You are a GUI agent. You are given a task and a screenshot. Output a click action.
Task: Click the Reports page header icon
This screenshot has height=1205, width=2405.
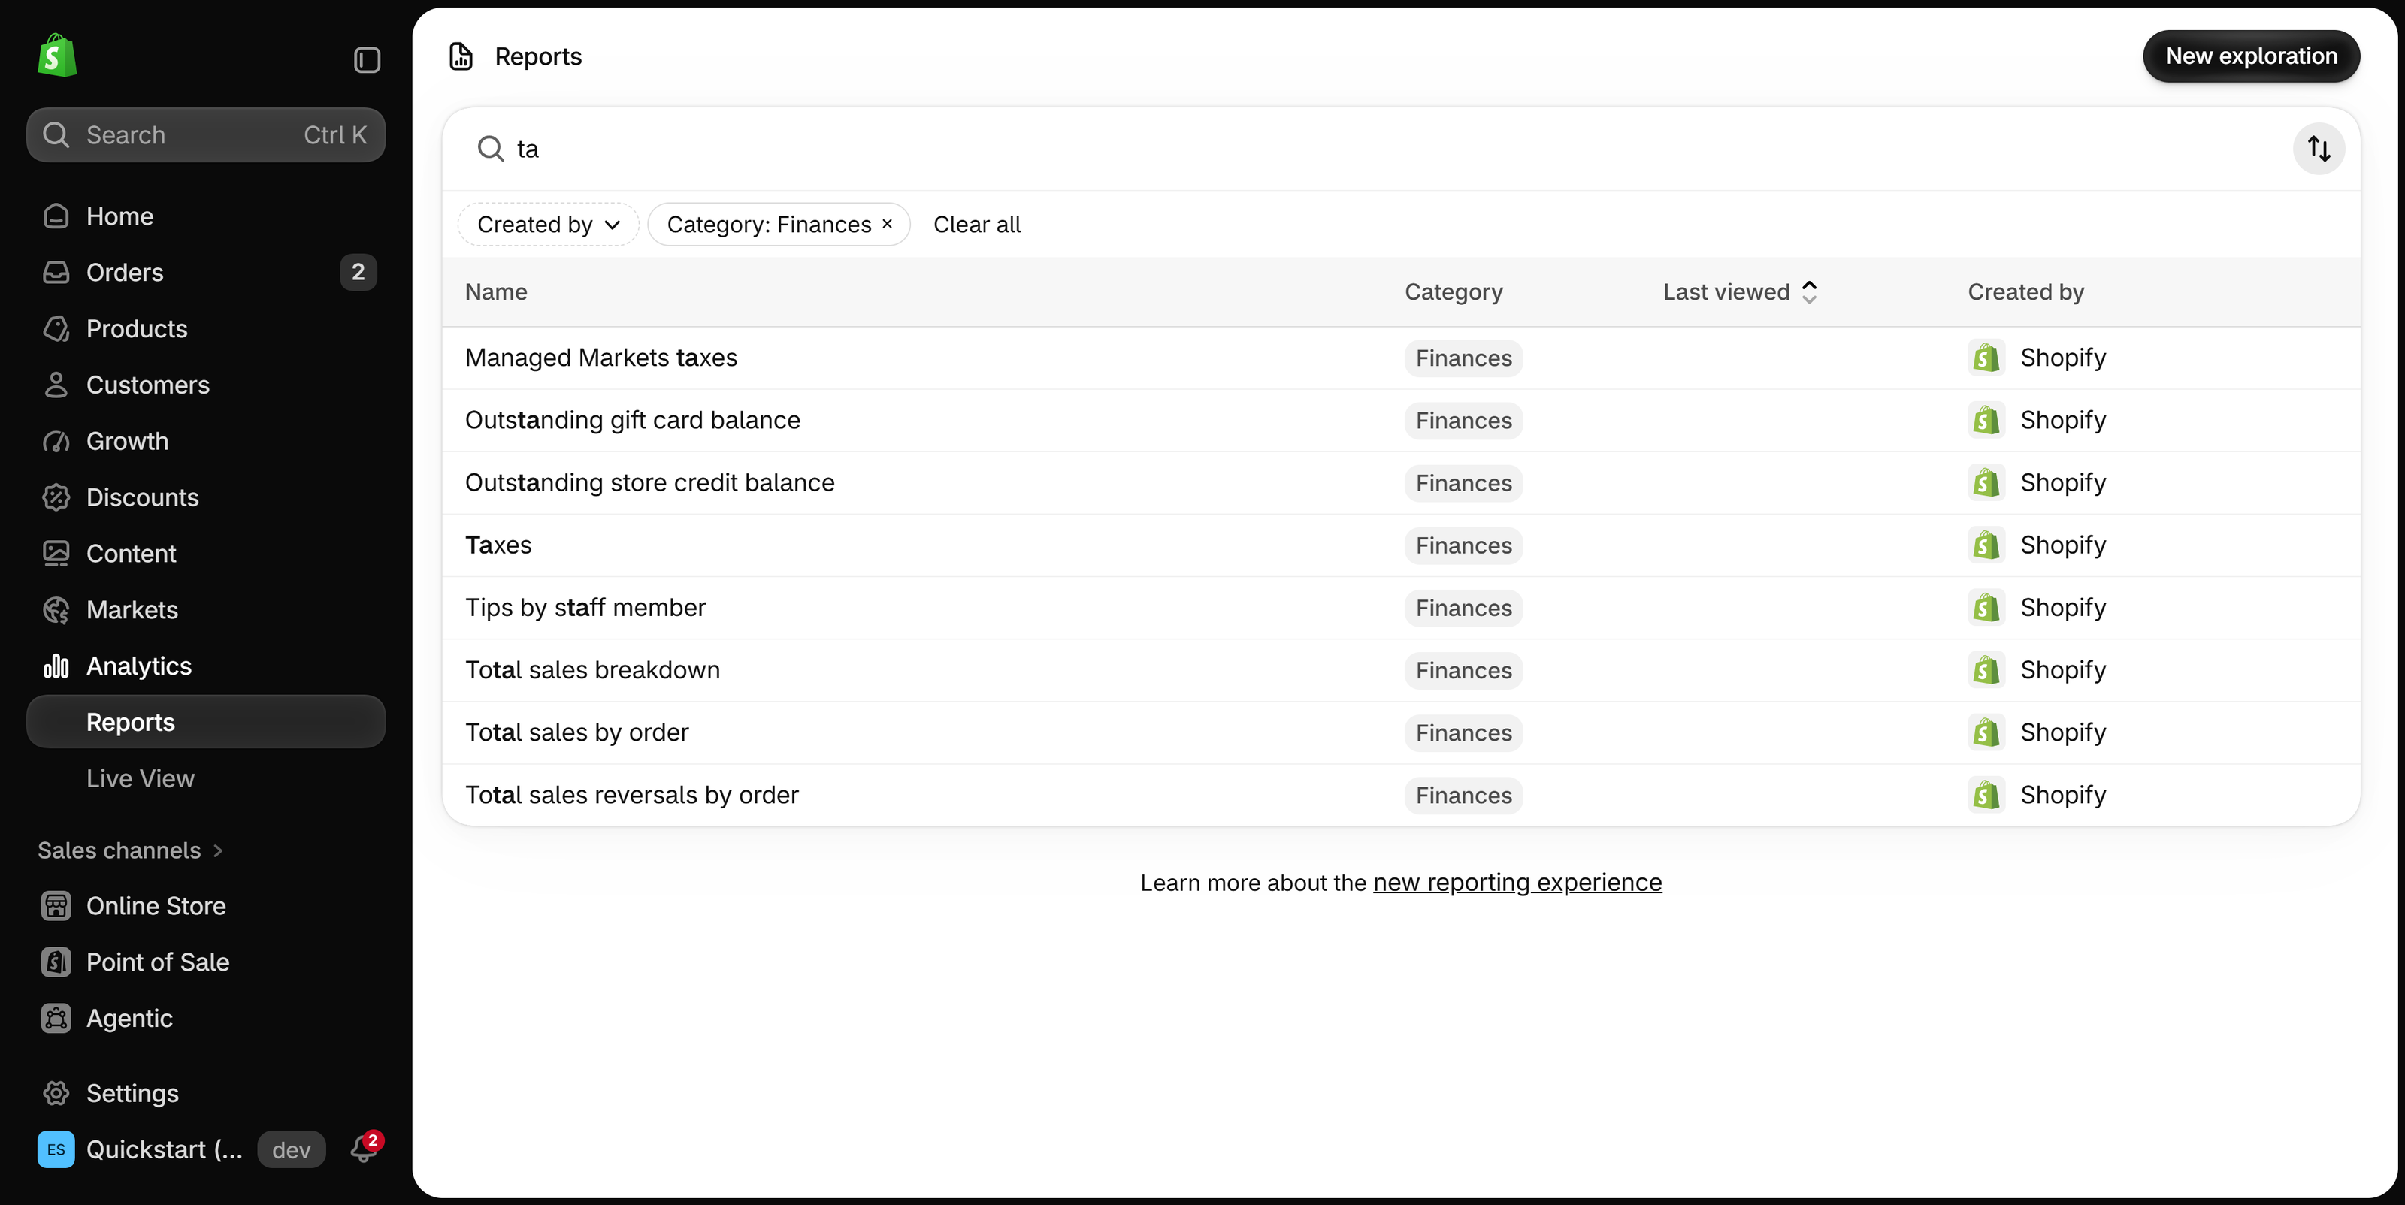(461, 56)
